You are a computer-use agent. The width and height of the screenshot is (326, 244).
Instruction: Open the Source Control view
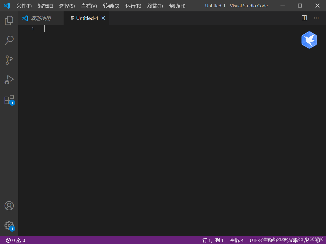pos(9,60)
